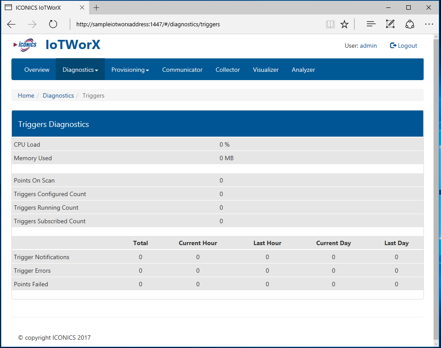Click the Diagnostics breadcrumb link
This screenshot has width=441, height=348.
point(58,95)
